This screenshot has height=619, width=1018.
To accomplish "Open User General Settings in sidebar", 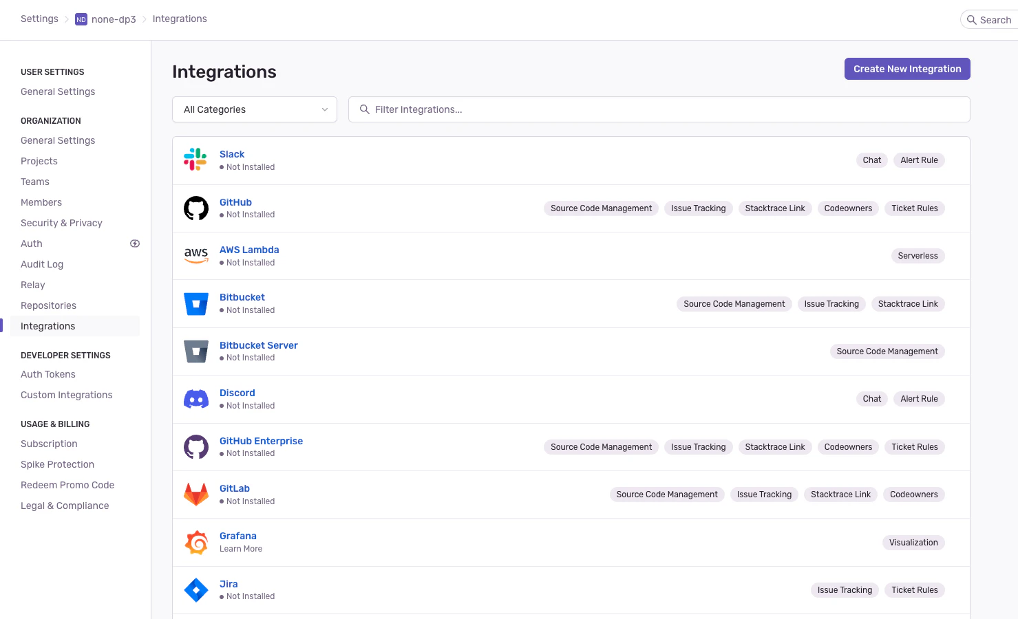I will click(58, 91).
